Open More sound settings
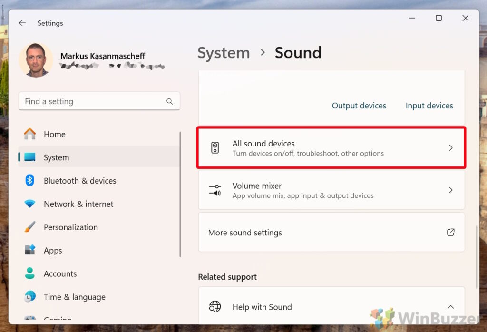The image size is (487, 332). (x=245, y=233)
